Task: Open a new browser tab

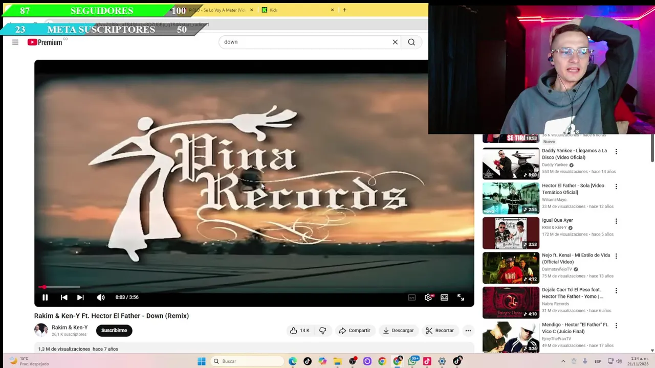Action: pos(344,10)
